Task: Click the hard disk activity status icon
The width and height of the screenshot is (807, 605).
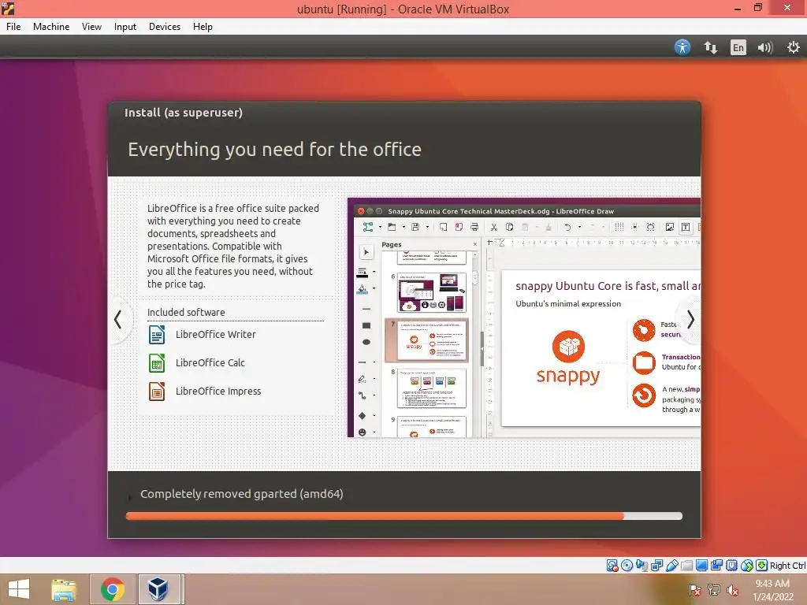Action: [x=612, y=566]
